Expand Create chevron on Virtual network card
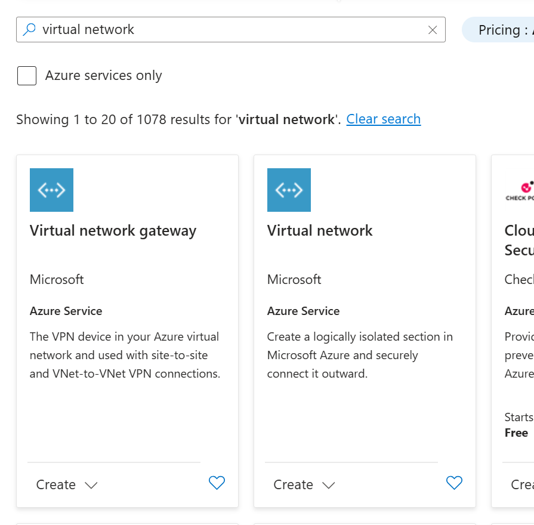Screen dimensions: 534x525 pyautogui.click(x=328, y=485)
